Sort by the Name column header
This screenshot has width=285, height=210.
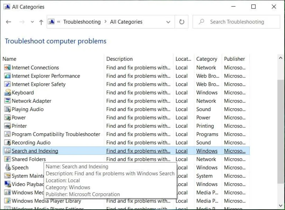pyautogui.click(x=10, y=59)
